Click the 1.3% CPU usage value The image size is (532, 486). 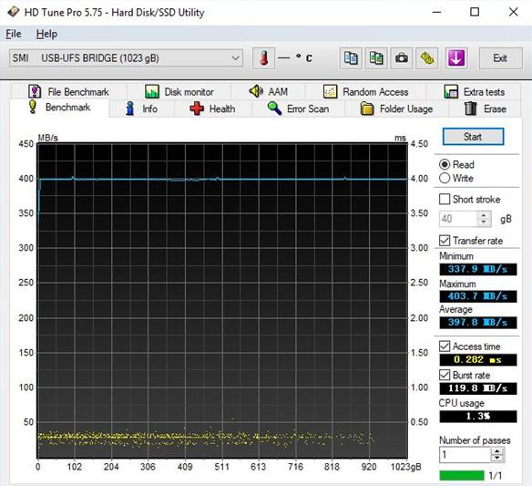[x=478, y=417]
